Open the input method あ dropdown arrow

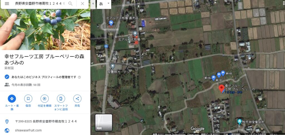click(109, 3)
